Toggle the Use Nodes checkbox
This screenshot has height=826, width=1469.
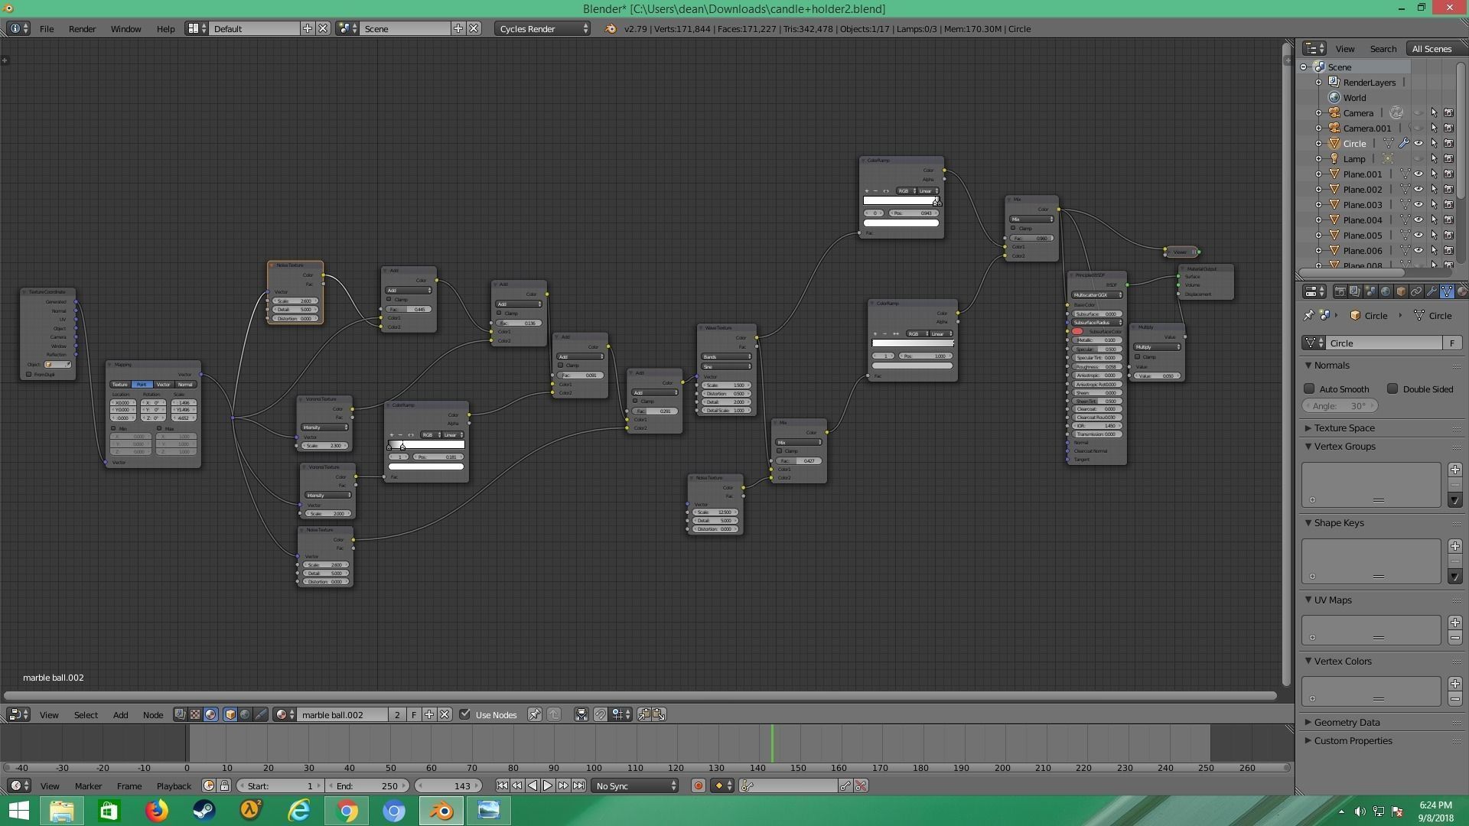[x=464, y=714]
